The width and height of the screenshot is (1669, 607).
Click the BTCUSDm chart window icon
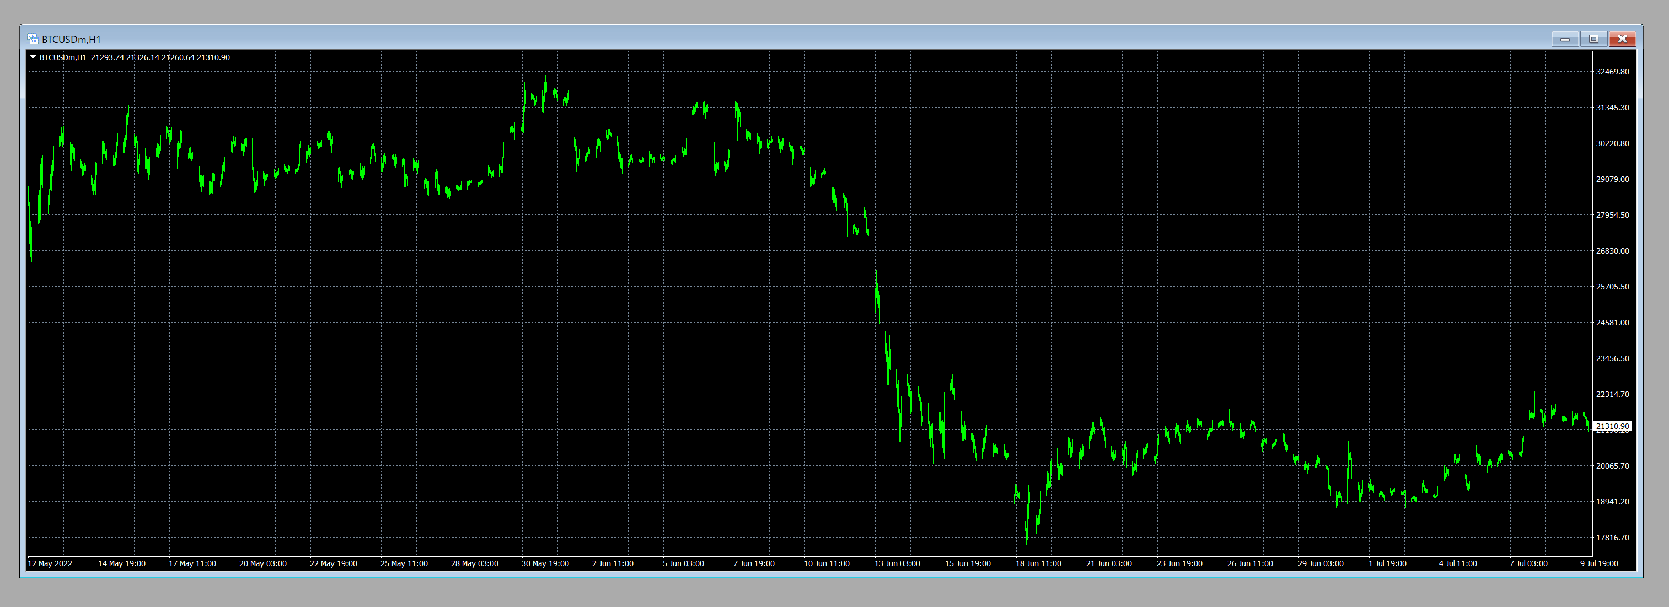[x=33, y=39]
